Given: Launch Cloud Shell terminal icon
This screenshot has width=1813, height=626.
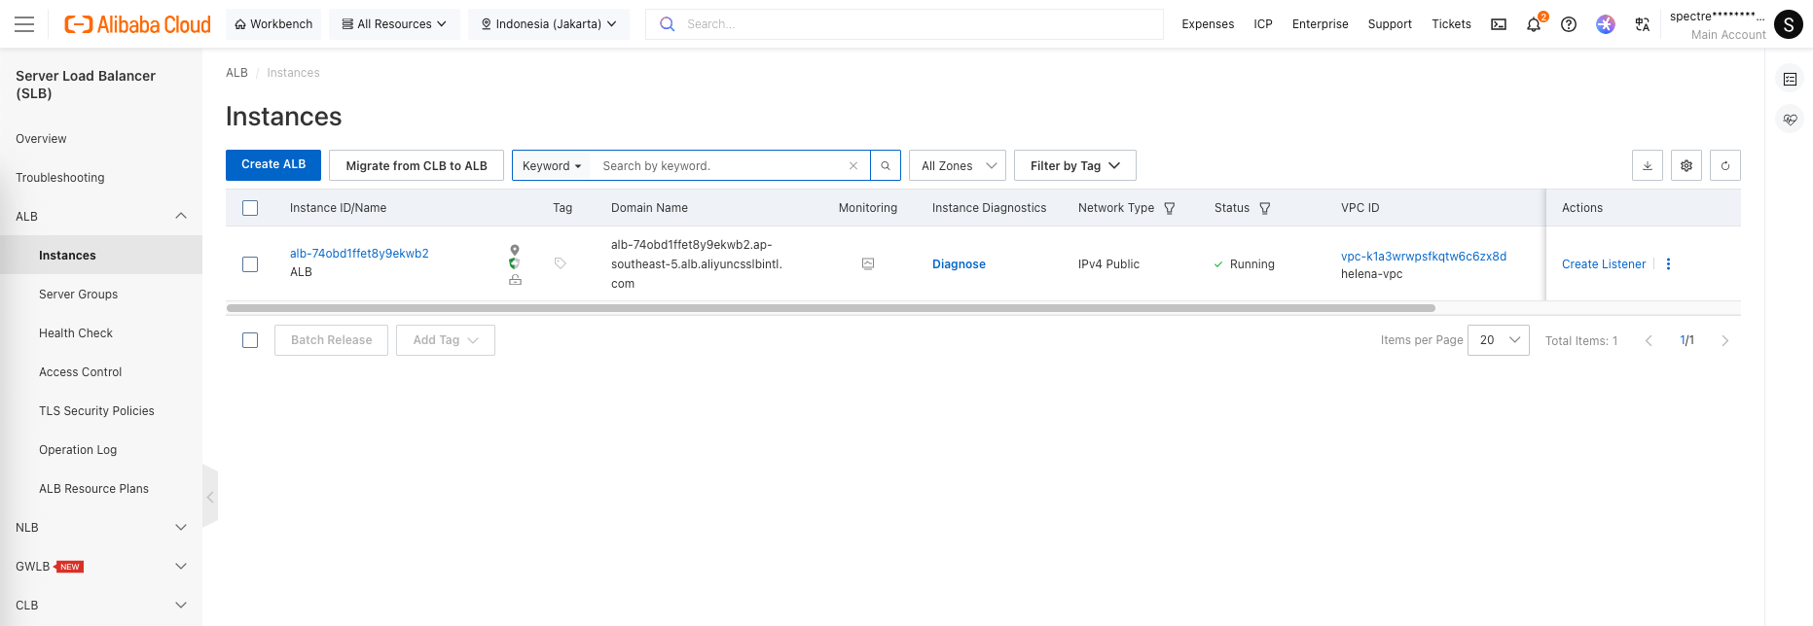Looking at the screenshot, I should click(x=1499, y=24).
